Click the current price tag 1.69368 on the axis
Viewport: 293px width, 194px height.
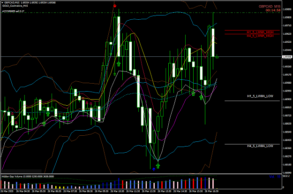[287, 57]
